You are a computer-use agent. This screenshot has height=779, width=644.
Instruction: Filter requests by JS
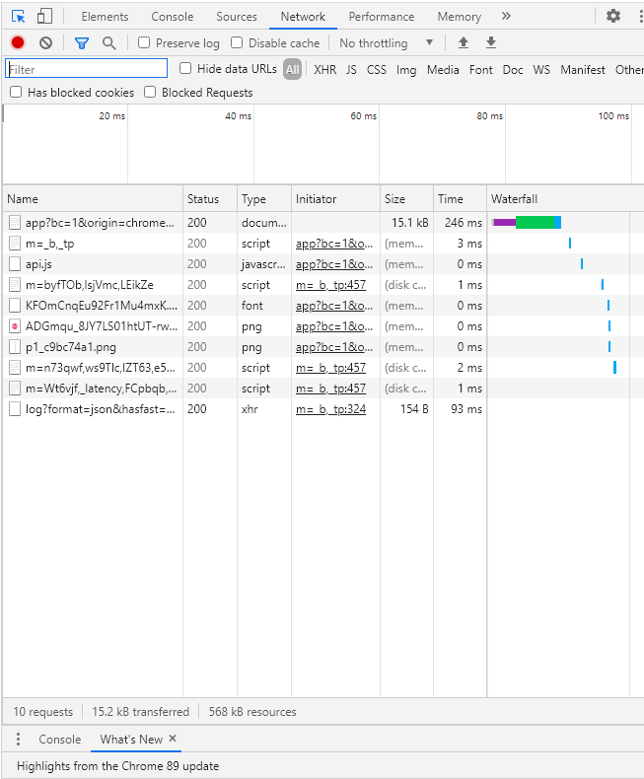tap(351, 70)
